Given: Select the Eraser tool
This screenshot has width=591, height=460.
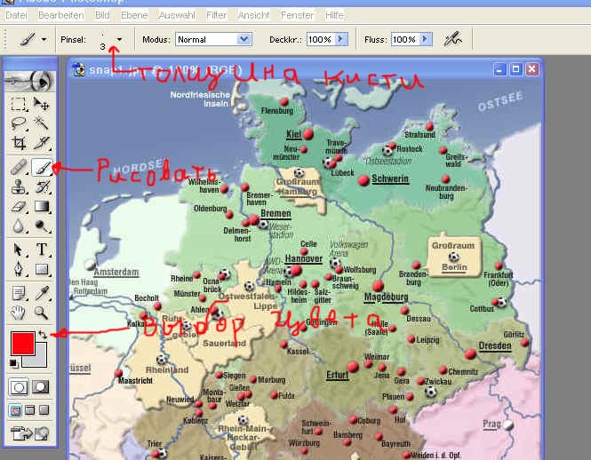Looking at the screenshot, I should click(18, 206).
